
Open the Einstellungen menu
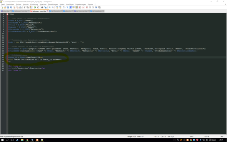click(x=53, y=5)
